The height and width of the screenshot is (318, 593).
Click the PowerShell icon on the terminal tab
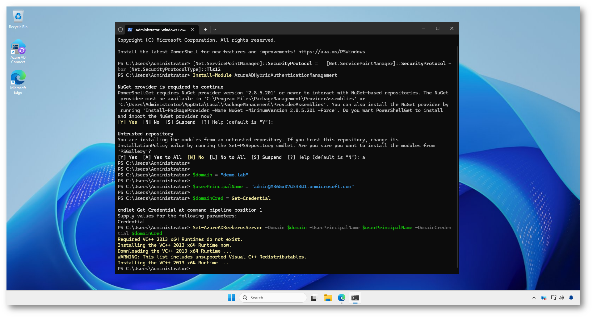[130, 30]
